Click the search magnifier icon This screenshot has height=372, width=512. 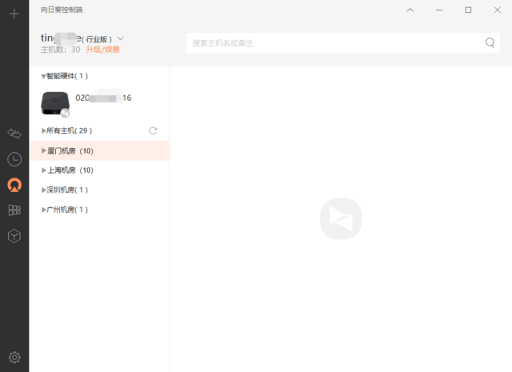(x=490, y=42)
